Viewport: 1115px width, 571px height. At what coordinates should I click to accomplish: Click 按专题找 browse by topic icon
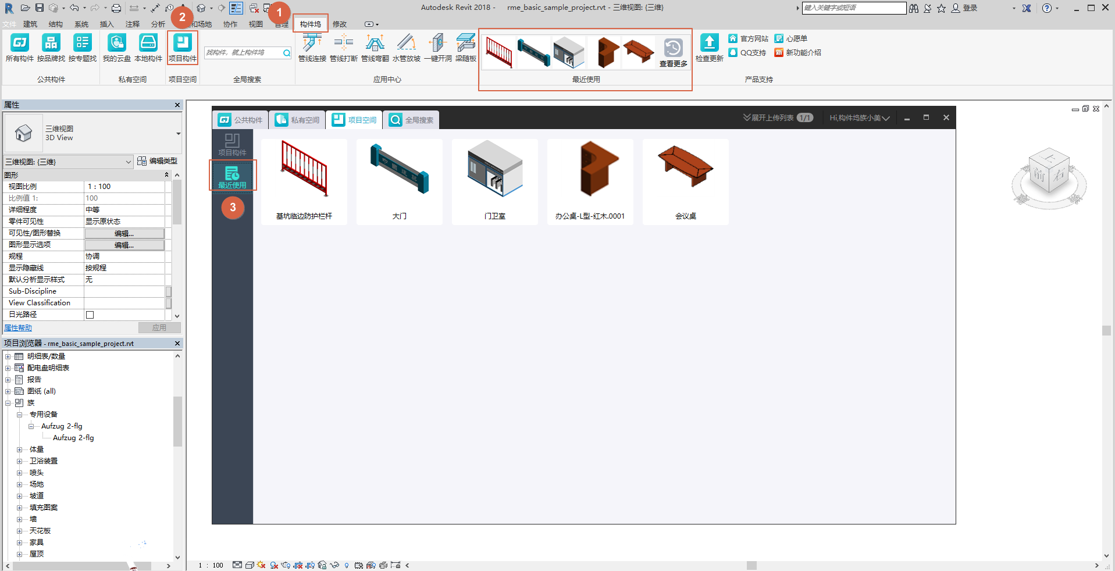[x=83, y=48]
